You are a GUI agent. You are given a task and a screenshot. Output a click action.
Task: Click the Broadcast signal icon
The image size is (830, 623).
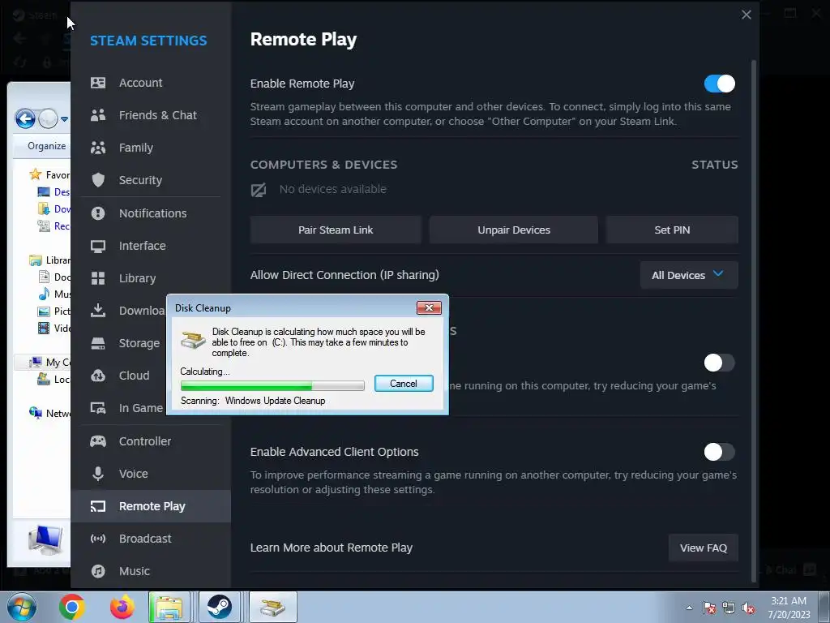pos(98,539)
